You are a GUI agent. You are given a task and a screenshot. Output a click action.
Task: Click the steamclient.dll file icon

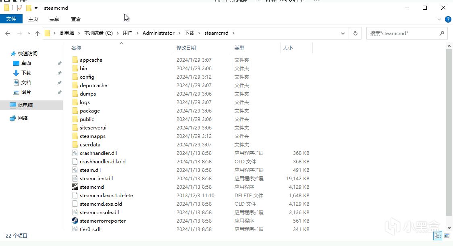75,178
